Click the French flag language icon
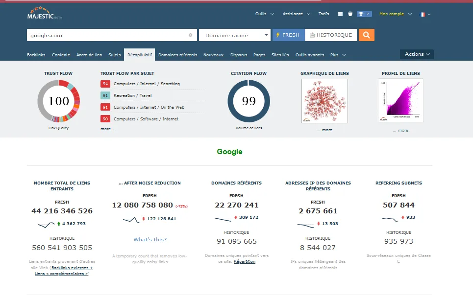 [x=423, y=14]
